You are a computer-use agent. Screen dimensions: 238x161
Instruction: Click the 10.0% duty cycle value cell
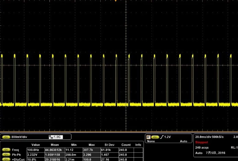point(36,159)
